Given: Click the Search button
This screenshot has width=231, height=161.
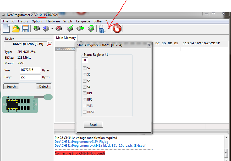Looking at the screenshot, I should pos(11,86).
